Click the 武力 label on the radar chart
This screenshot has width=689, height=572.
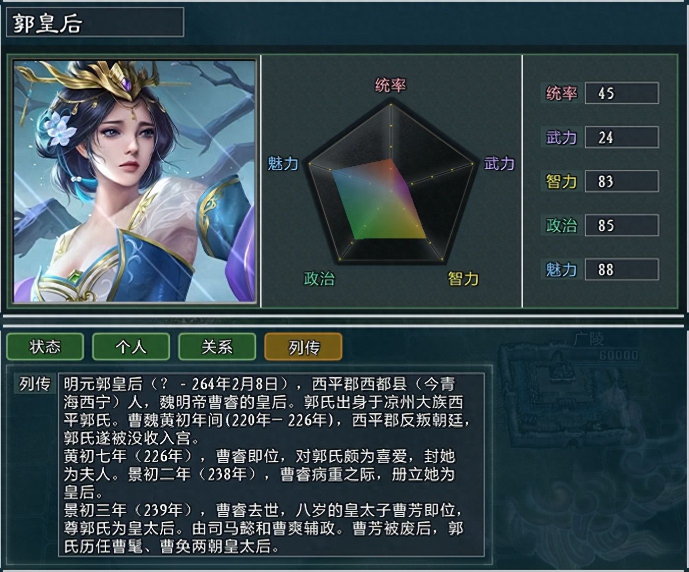pos(499,164)
